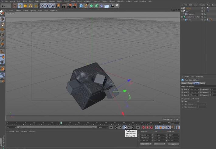Click the spline Pen tool icon
This screenshot has height=149, width=216.
point(86,6)
